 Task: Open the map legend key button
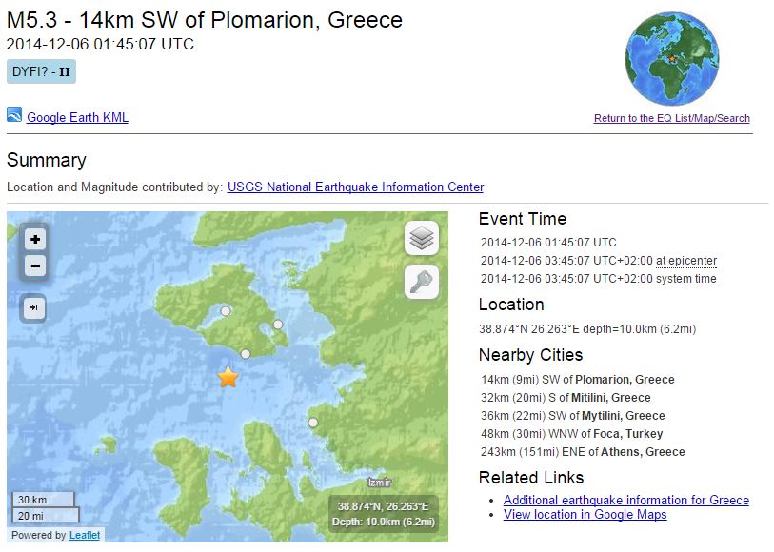[x=422, y=282]
